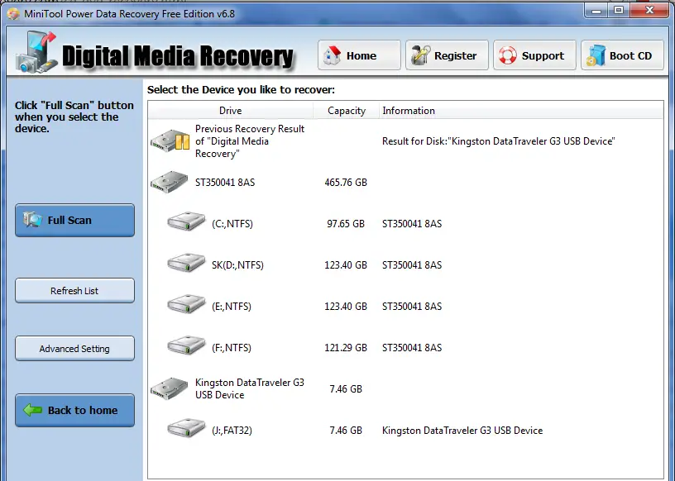This screenshot has width=675, height=481.
Task: Click the J: row Kingston DataTraveler information text
Action: tap(462, 431)
